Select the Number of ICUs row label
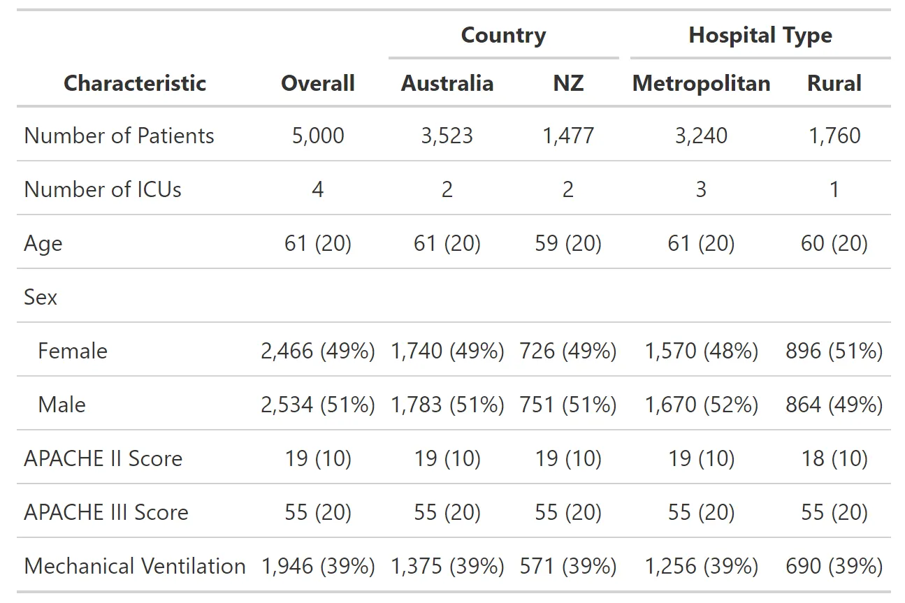Screen dimensions: 905x603 (x=103, y=189)
